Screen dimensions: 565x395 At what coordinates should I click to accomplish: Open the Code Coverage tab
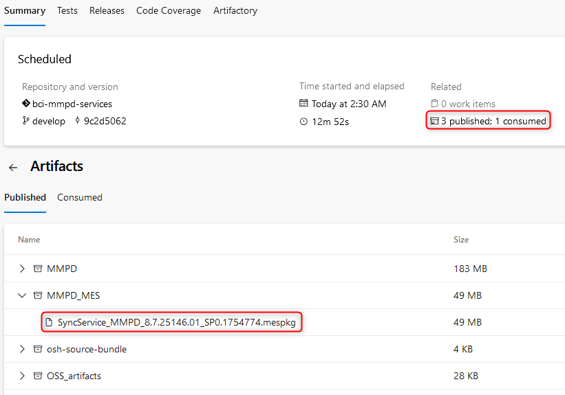coord(169,11)
